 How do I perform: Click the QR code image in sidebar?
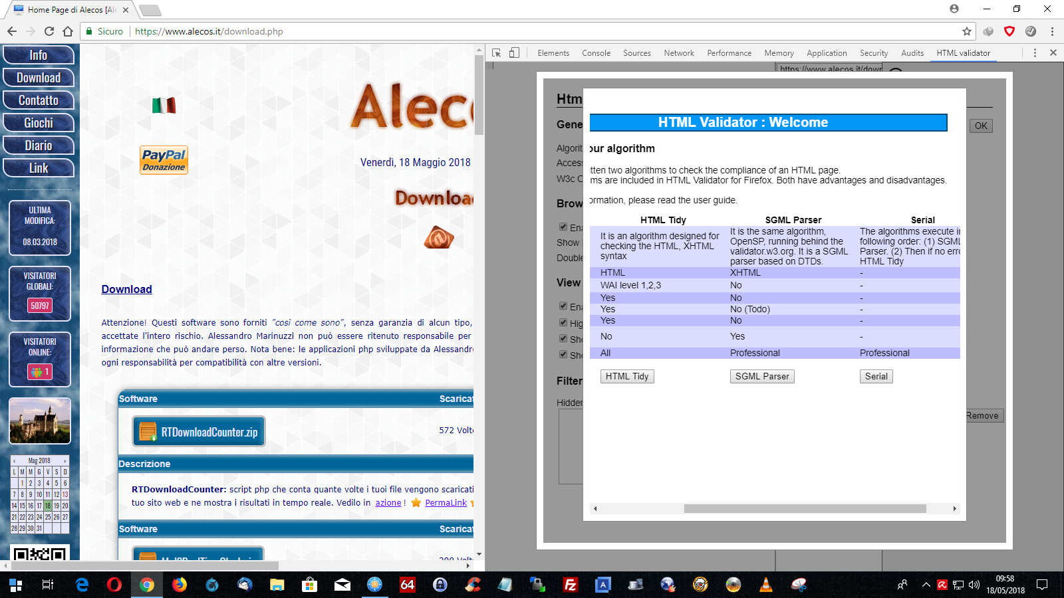click(40, 553)
